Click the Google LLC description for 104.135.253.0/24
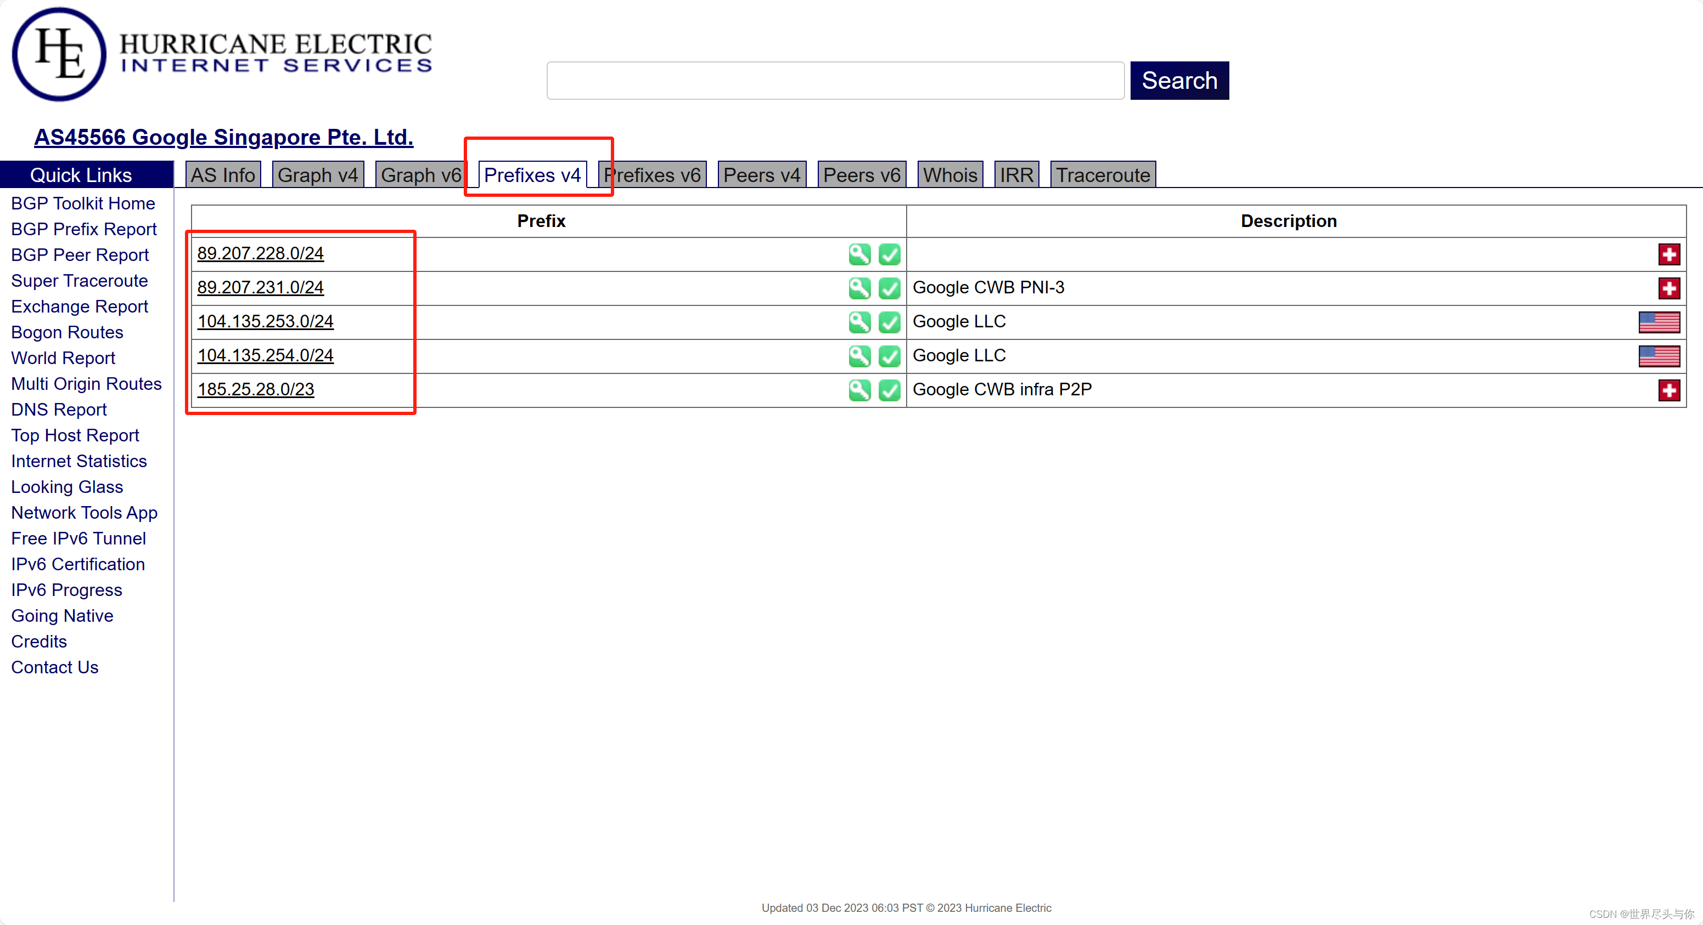This screenshot has width=1703, height=925. [x=959, y=321]
